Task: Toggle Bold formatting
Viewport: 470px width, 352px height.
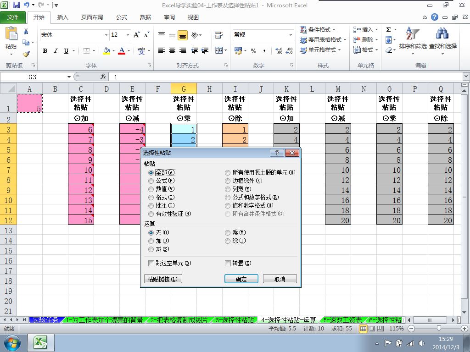Action: click(x=45, y=50)
